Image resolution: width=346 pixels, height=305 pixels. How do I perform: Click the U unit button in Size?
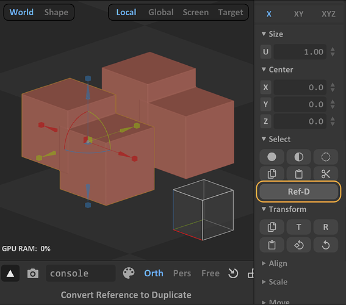265,52
